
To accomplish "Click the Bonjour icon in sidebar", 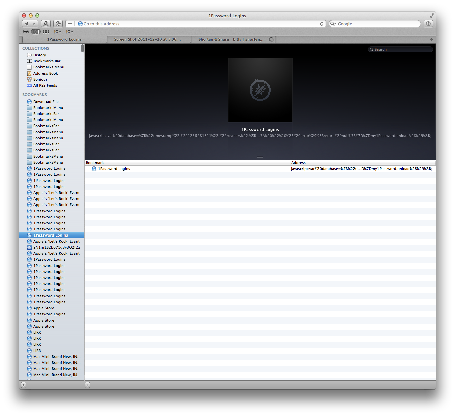I will coord(29,79).
